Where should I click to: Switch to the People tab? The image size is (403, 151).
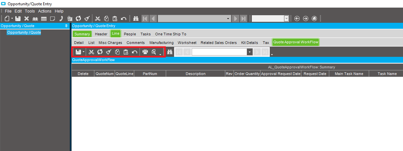(130, 34)
